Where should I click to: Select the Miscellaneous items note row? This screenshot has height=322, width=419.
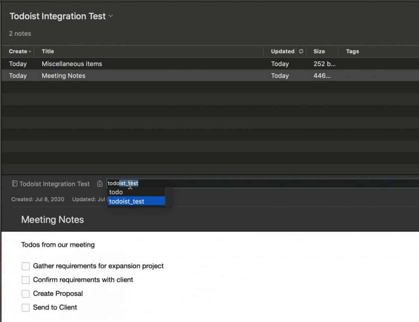(210, 64)
